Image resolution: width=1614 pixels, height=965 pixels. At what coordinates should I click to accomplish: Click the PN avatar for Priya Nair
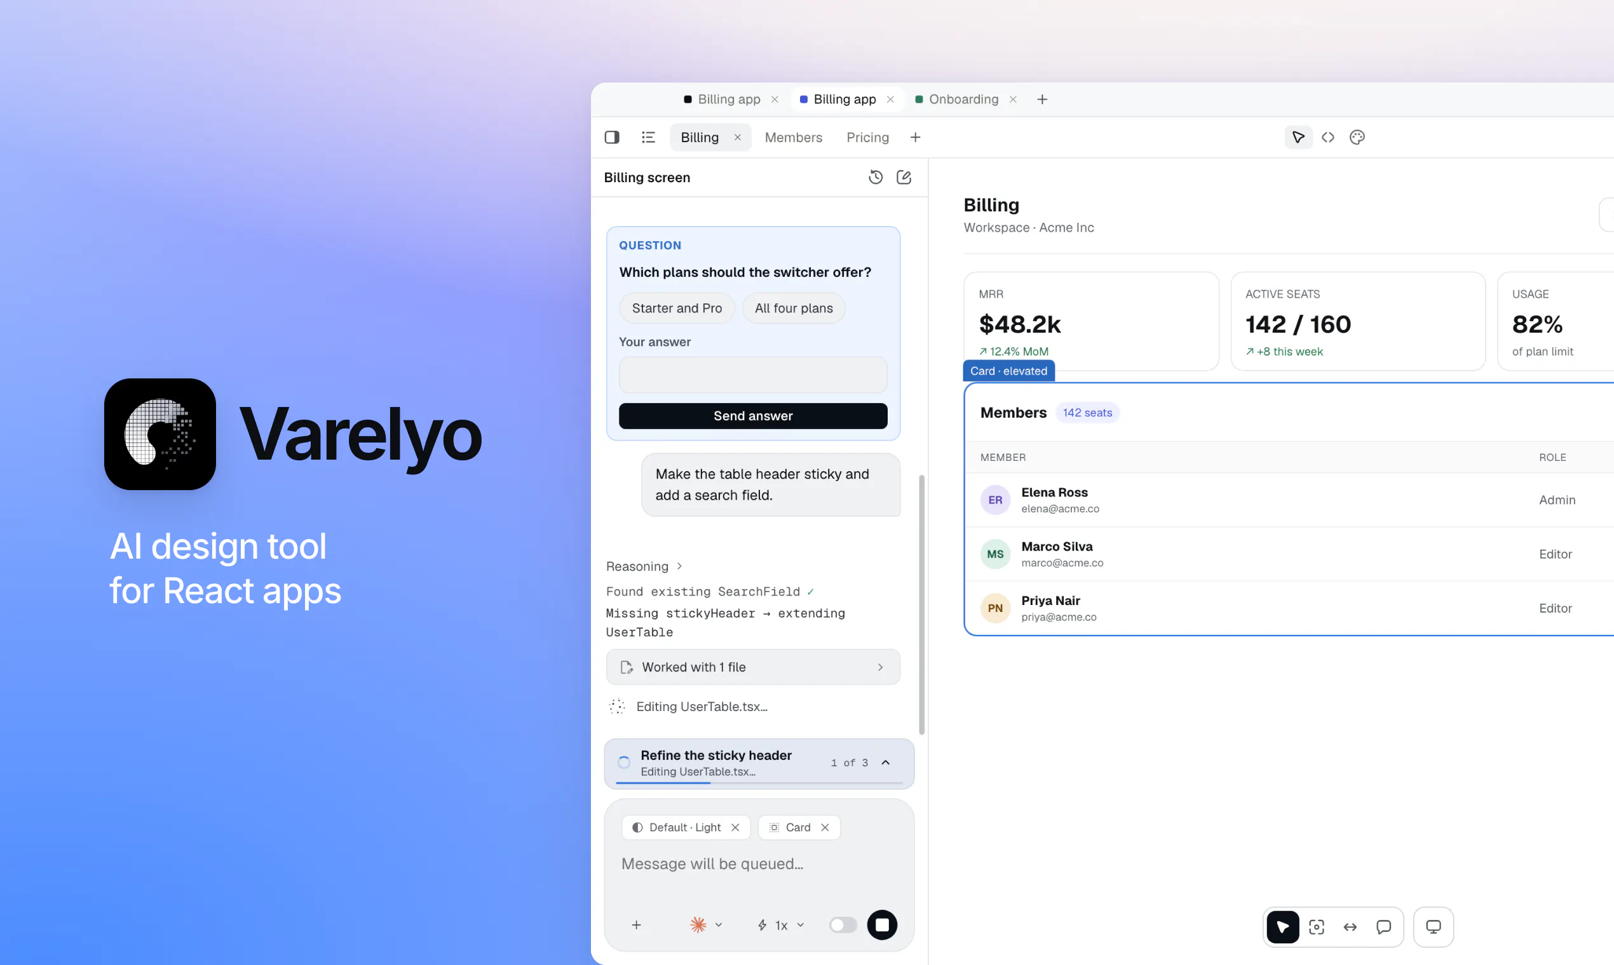995,608
